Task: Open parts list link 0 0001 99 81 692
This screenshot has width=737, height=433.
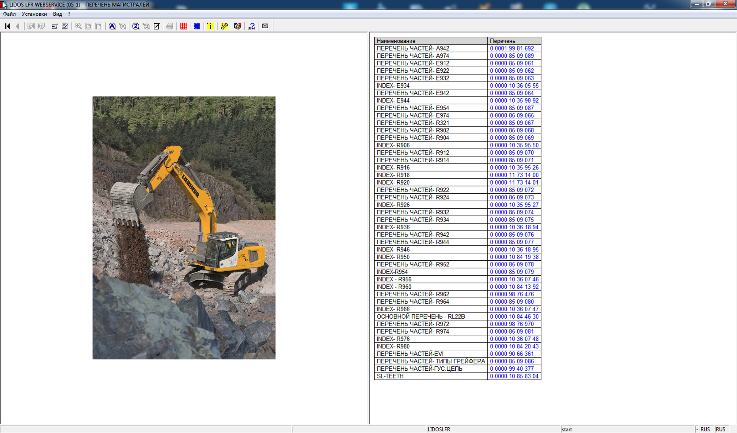Action: tap(512, 48)
